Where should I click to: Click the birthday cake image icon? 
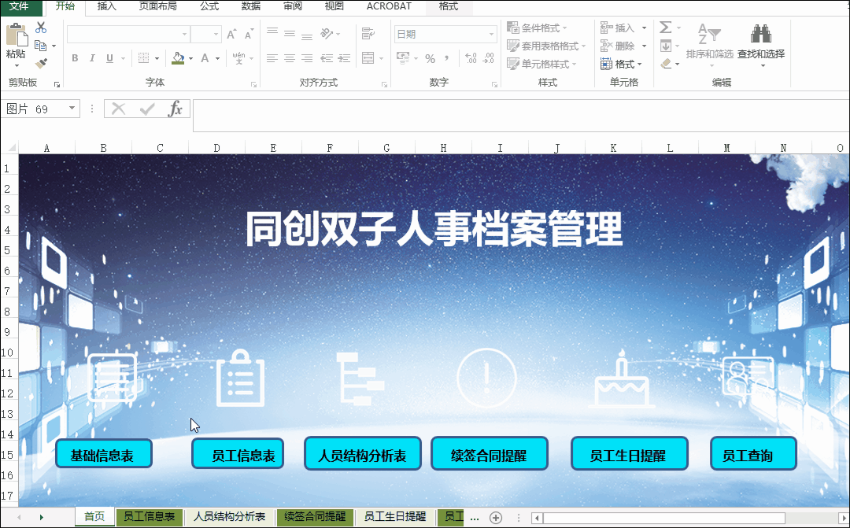pos(622,380)
